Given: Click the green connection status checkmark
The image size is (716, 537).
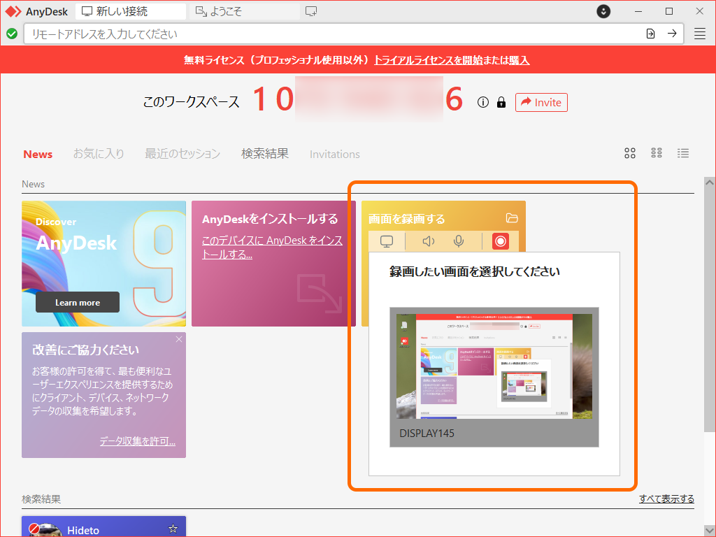Looking at the screenshot, I should click(x=11, y=33).
